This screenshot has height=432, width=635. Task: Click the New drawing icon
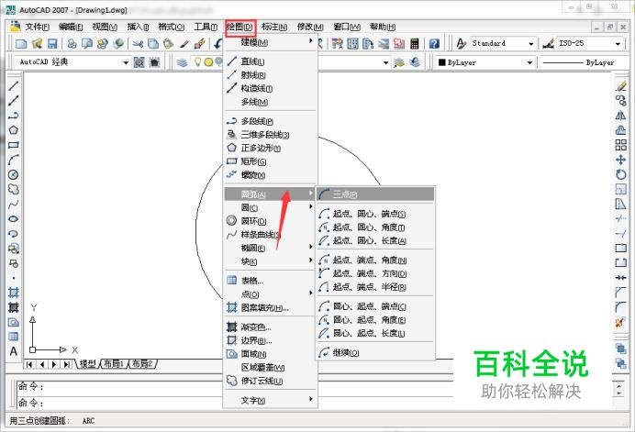21,43
